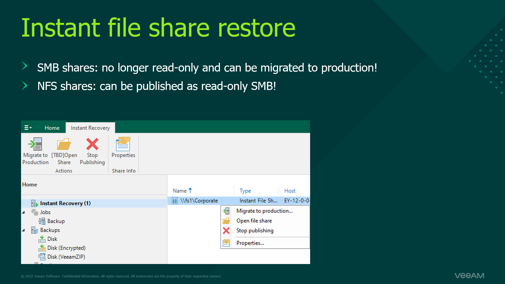Open share Properties from the ribbon
Screen dimensions: 505x284
(x=123, y=148)
